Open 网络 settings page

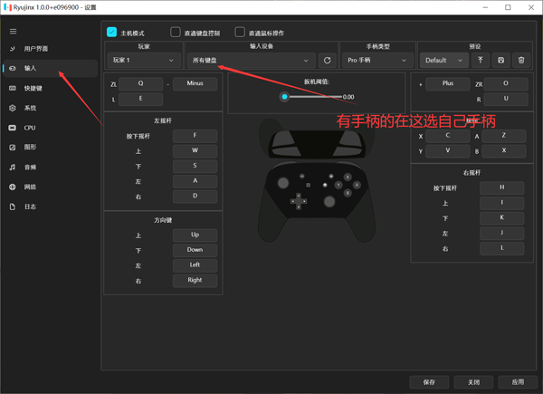tap(50, 187)
